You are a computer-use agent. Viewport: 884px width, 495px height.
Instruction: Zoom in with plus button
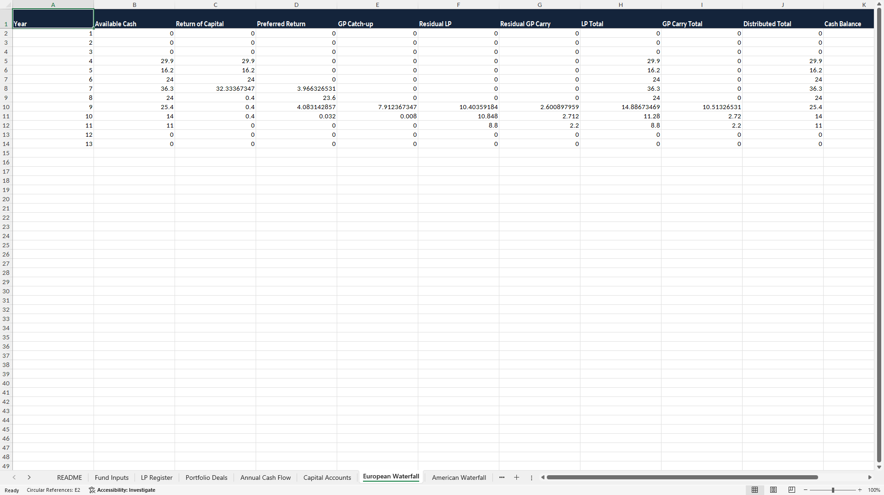pyautogui.click(x=860, y=490)
